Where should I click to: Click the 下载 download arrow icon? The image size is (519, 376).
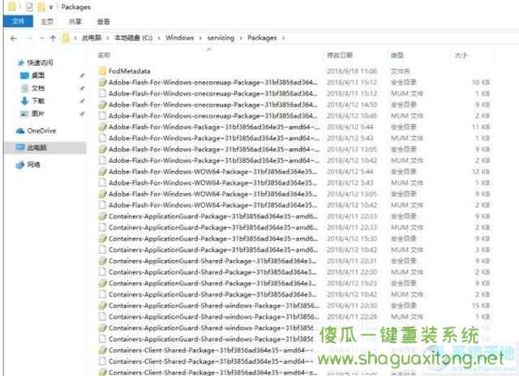pyautogui.click(x=24, y=100)
